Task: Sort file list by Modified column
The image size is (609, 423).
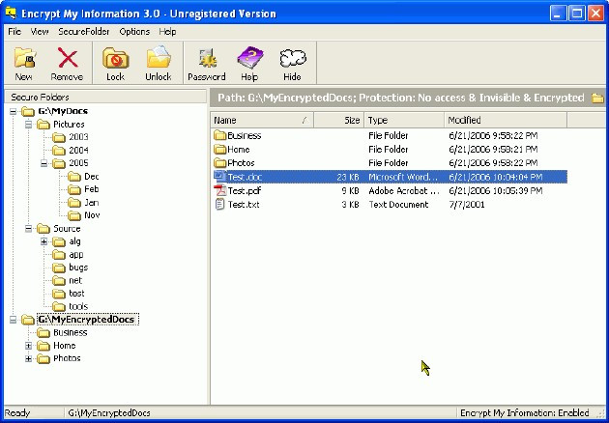Action: point(506,121)
